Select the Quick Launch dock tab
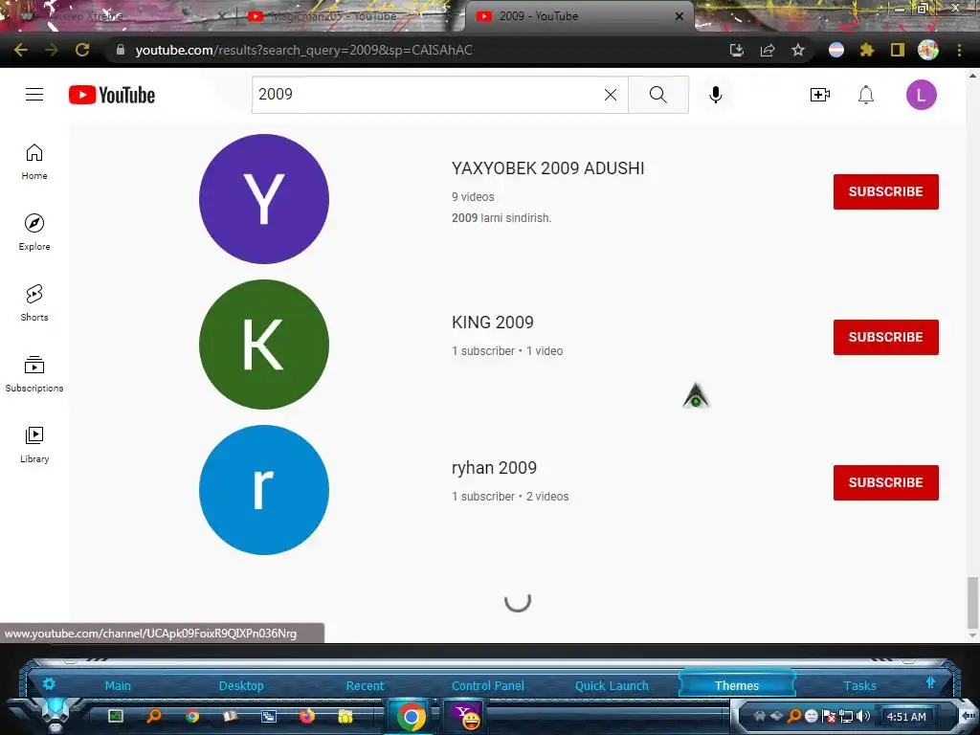 612,685
